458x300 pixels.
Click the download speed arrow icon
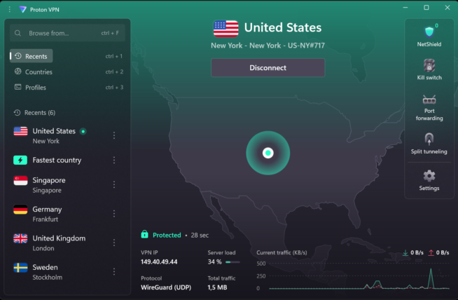pos(405,252)
